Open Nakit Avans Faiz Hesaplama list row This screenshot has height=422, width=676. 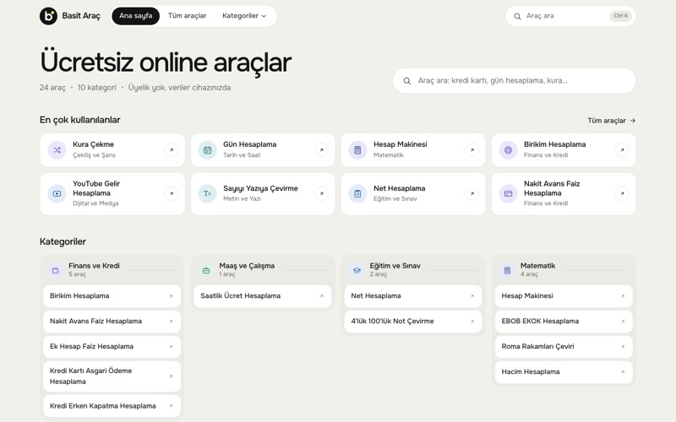click(112, 322)
